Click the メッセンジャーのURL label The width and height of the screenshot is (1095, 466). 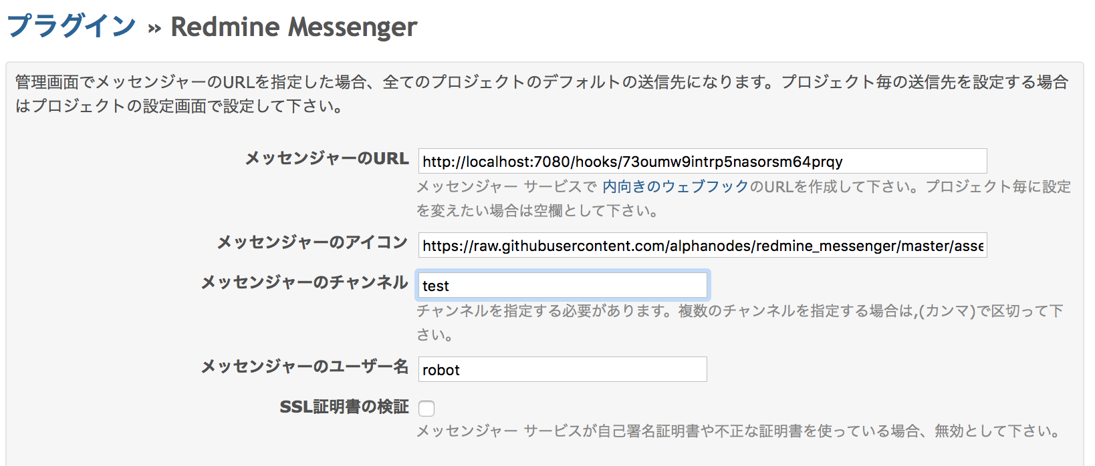coord(328,160)
